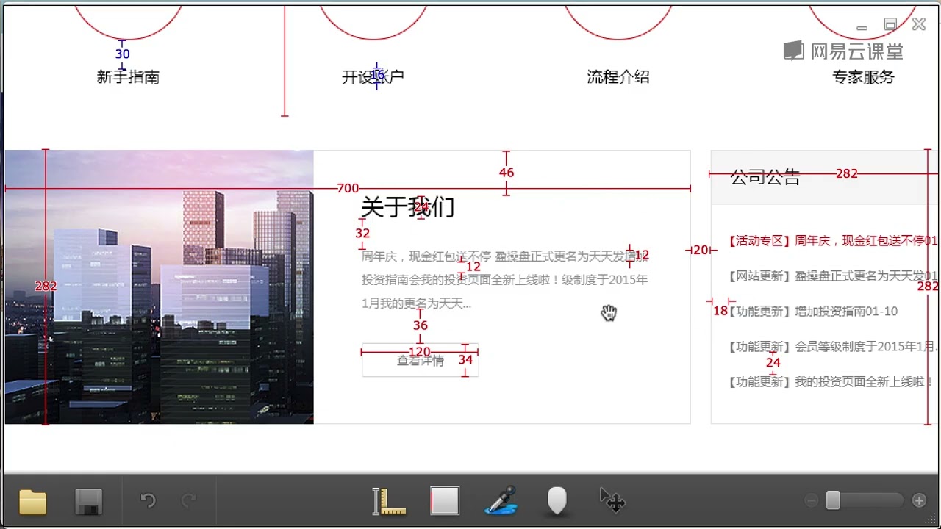Image resolution: width=941 pixels, height=529 pixels.
Task: Open the 【网站更新】 announcement
Action: (831, 276)
